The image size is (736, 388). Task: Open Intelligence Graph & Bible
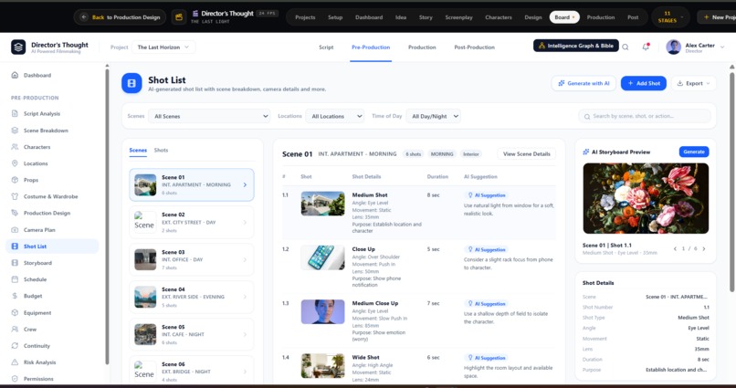click(x=576, y=46)
